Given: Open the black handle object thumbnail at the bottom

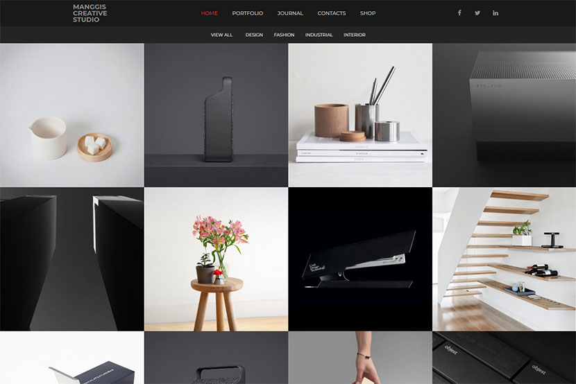Looking at the screenshot, I should [x=216, y=358].
